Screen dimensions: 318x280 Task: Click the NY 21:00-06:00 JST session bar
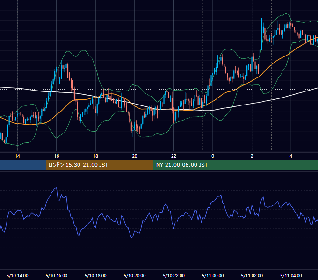(x=235, y=165)
